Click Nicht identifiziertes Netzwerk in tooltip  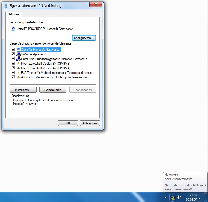[185, 185]
